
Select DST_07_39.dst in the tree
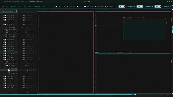[x=13, y=72]
